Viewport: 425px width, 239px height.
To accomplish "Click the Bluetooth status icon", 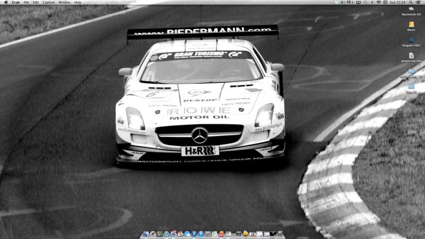I will point(372,2).
